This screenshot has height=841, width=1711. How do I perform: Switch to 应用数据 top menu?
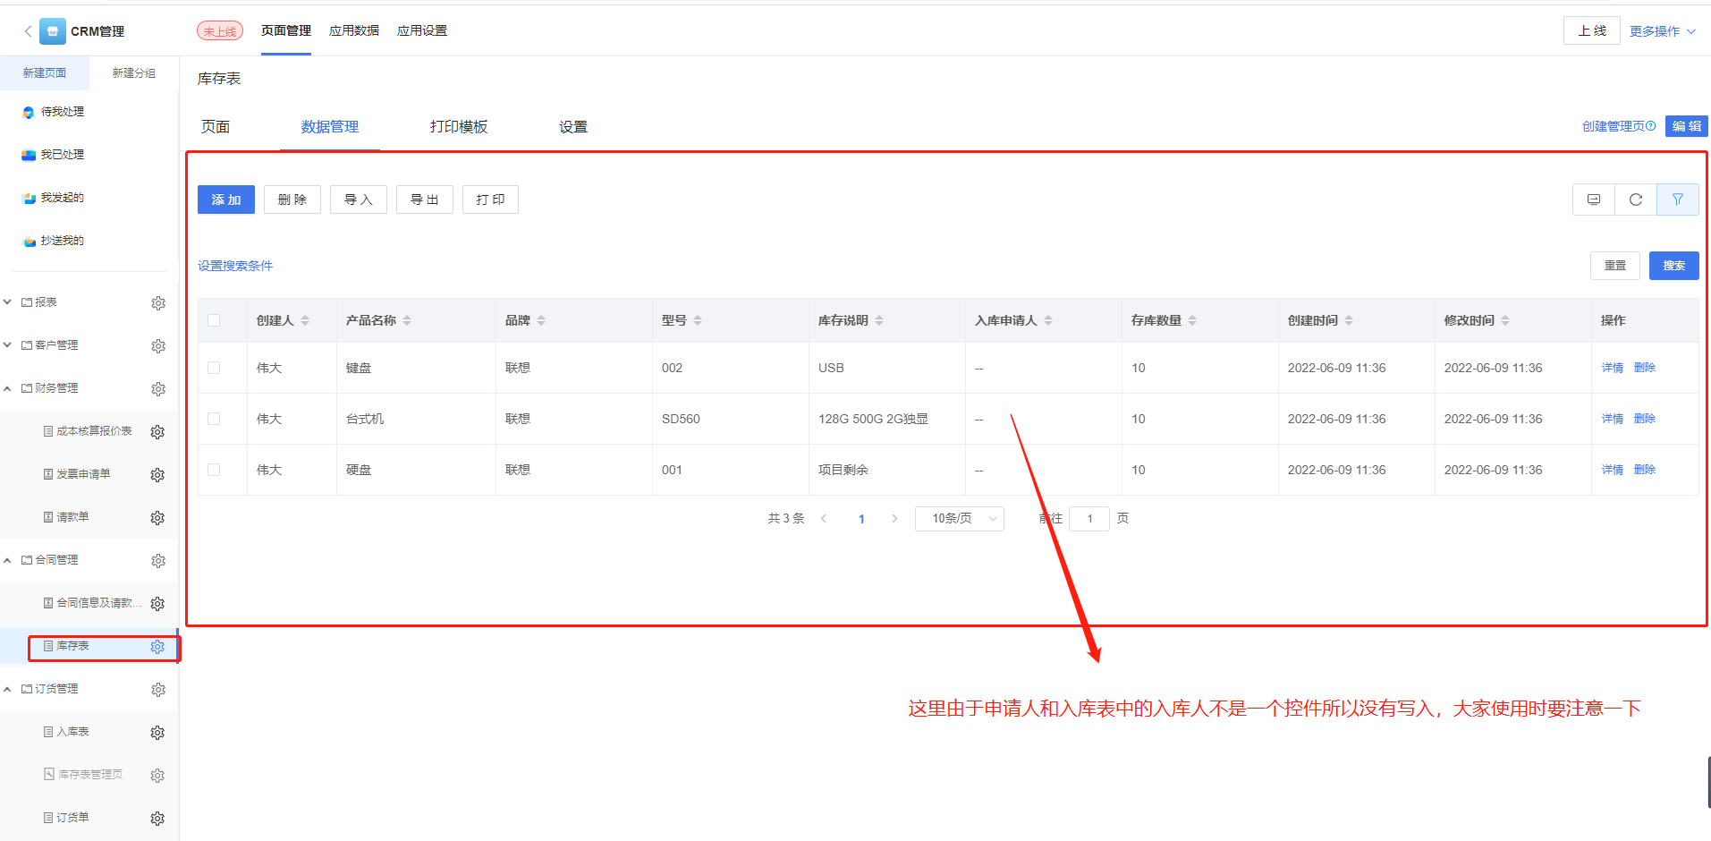(354, 30)
